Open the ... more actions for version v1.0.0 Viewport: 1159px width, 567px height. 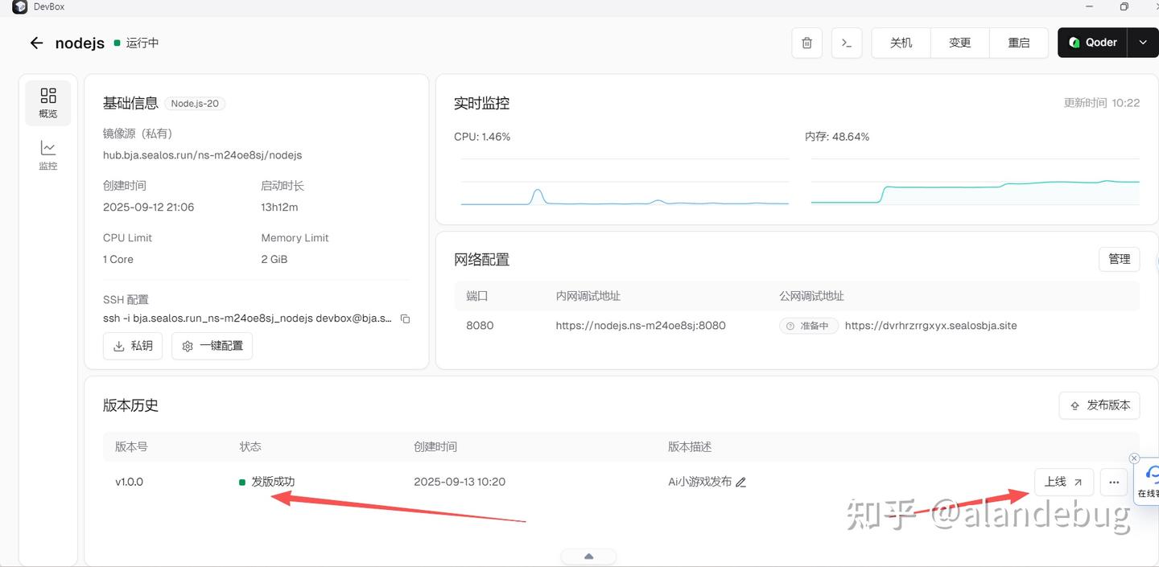point(1113,482)
